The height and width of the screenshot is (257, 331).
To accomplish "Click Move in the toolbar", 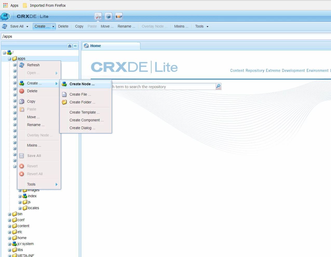I will (107, 26).
